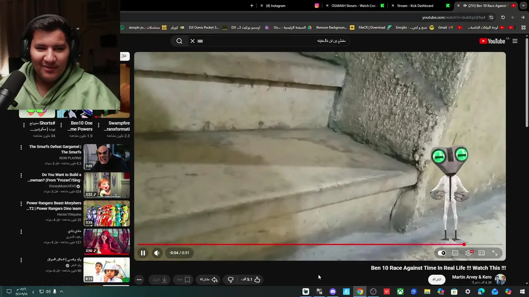
Task: Open options for Swampfire short
Action: (x=98, y=125)
